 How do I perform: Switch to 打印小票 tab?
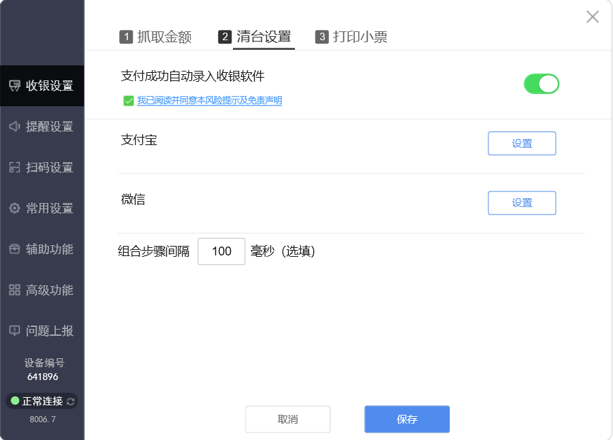click(351, 37)
